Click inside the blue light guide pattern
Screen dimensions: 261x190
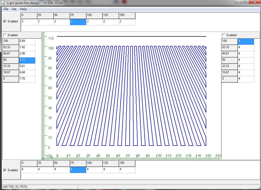[x=131, y=96]
